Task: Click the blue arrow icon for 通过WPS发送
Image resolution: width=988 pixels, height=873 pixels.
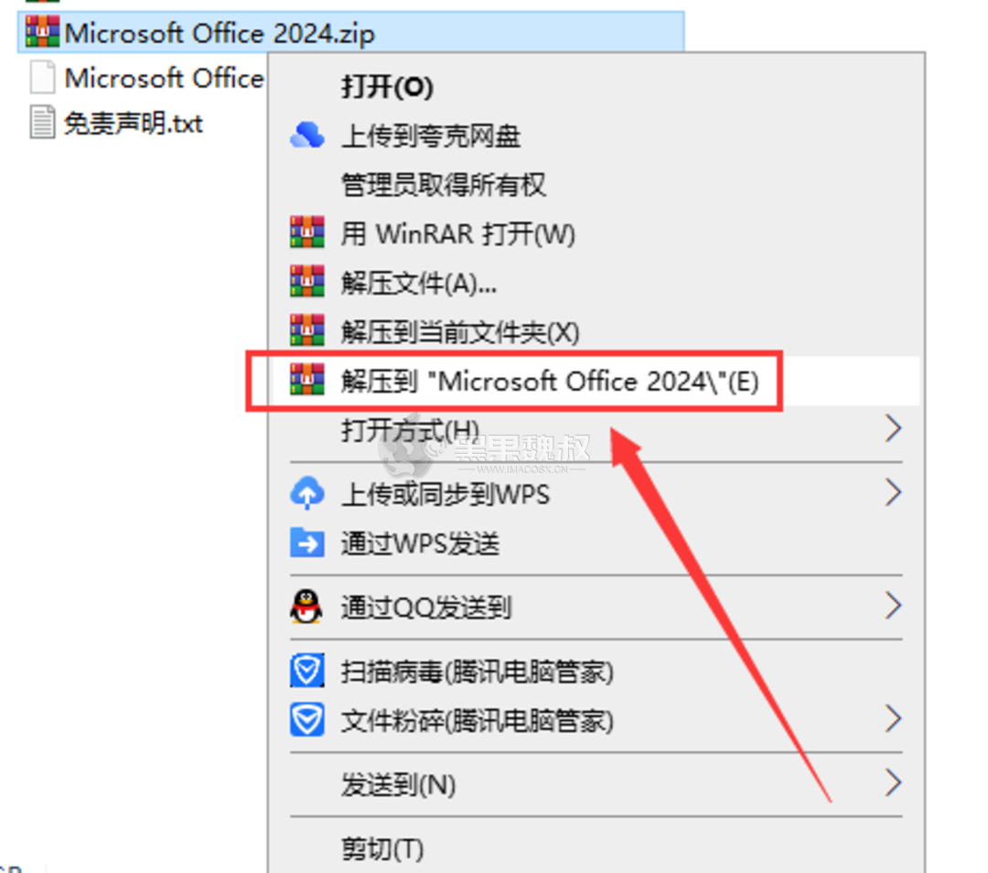Action: point(307,543)
